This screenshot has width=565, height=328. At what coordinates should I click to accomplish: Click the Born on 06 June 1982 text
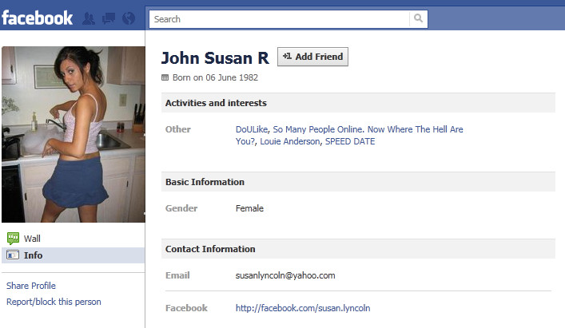click(x=215, y=77)
